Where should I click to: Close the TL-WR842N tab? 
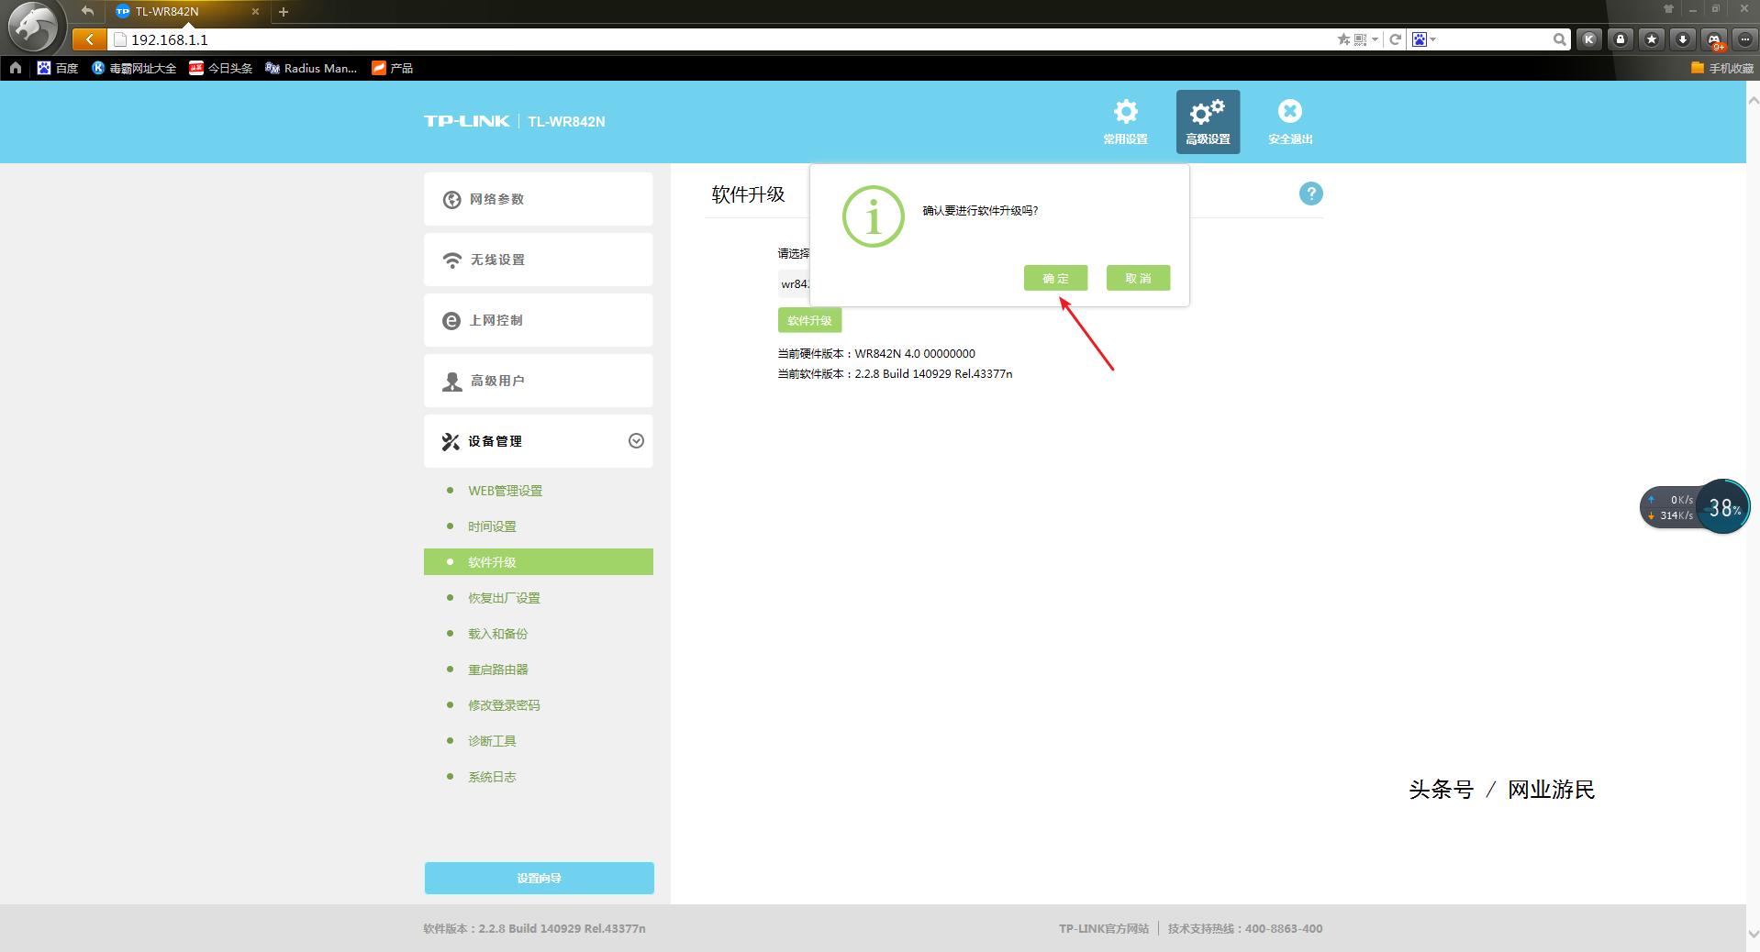(x=255, y=12)
